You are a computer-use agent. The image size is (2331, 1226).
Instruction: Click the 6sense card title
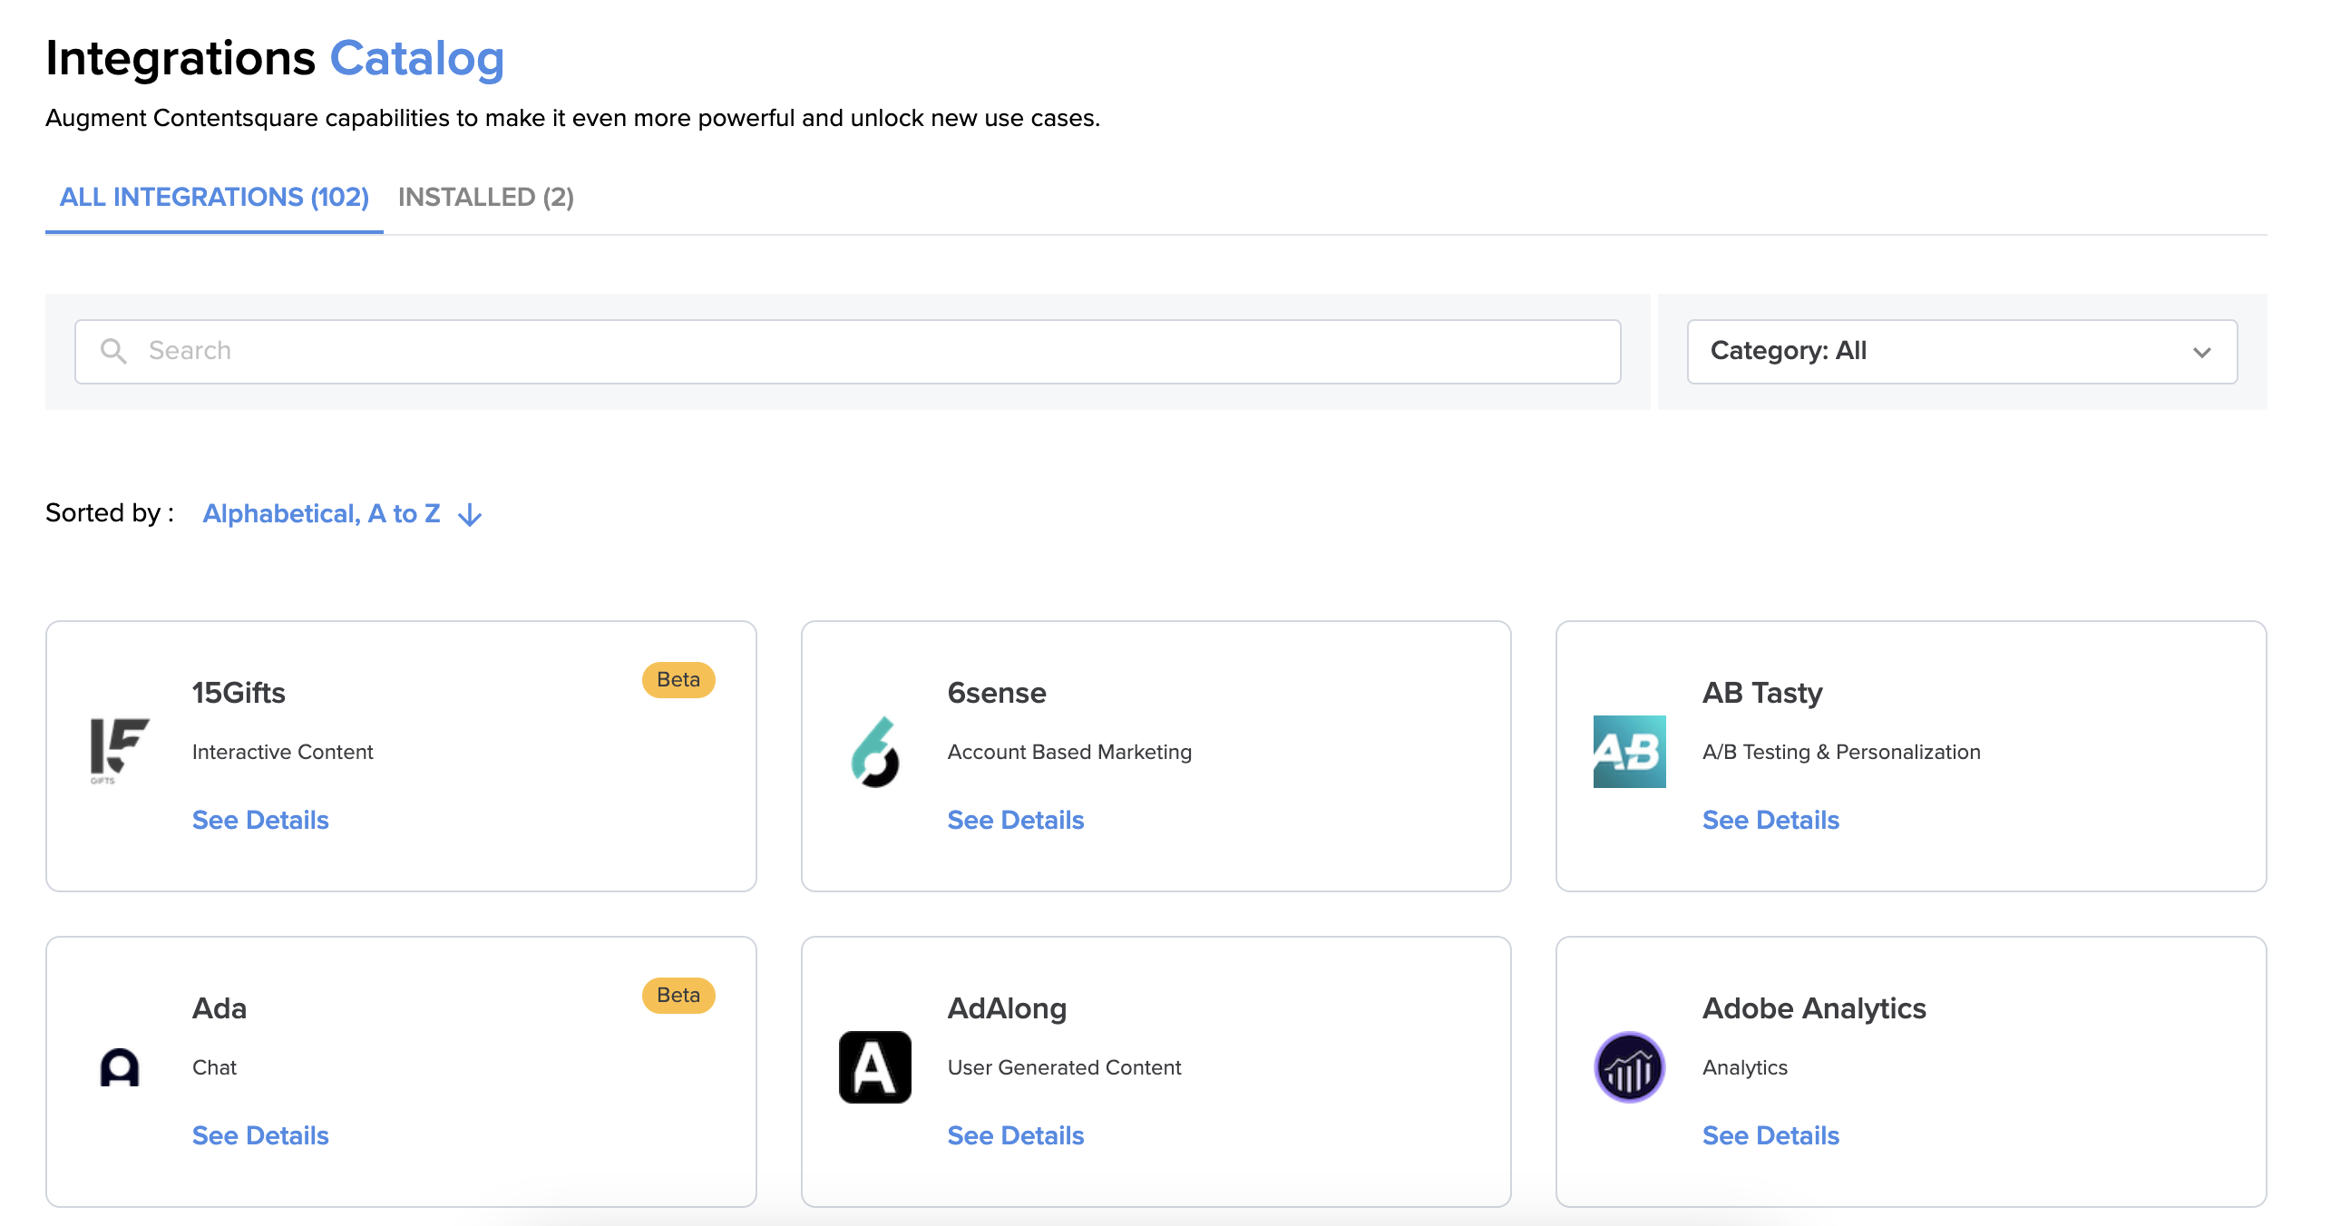pyautogui.click(x=997, y=693)
